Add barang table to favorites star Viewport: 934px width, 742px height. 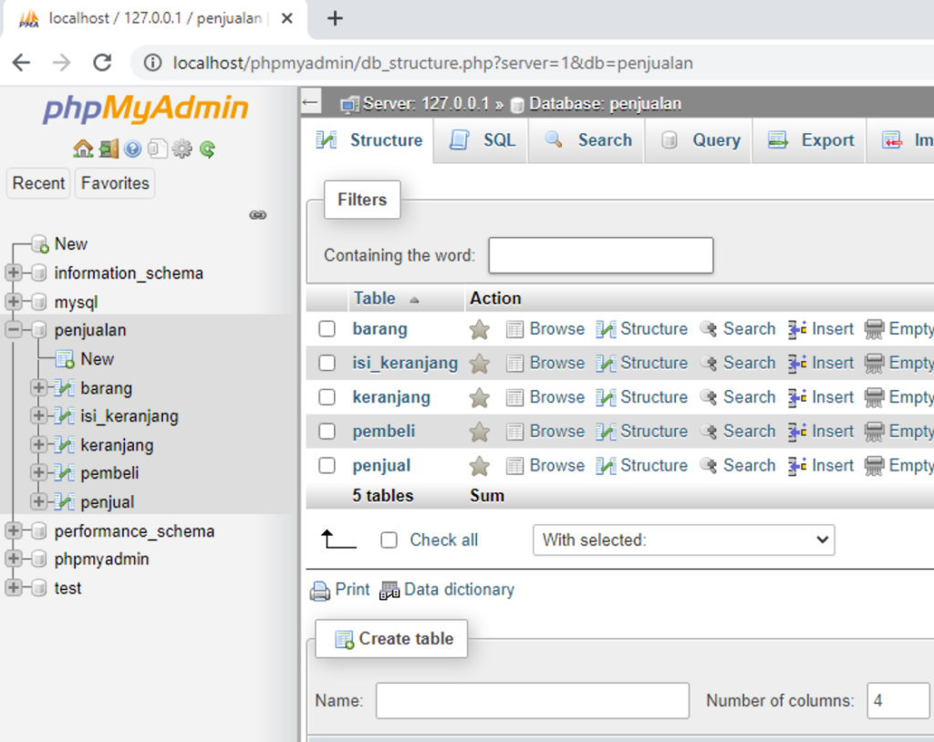pyautogui.click(x=480, y=329)
